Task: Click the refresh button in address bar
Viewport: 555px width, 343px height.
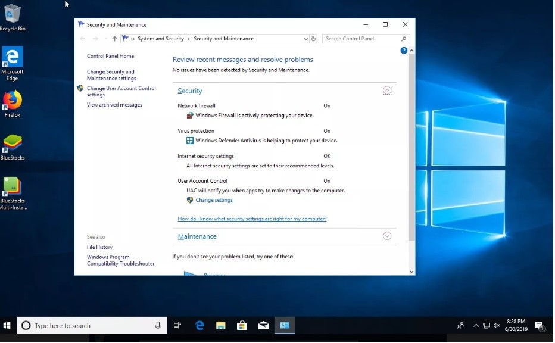Action: (x=314, y=39)
